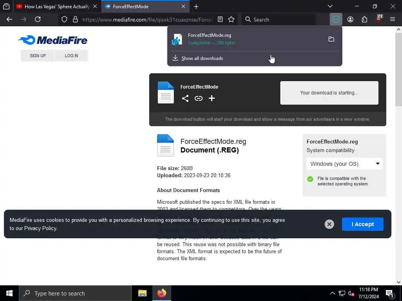Close the ForceEffectMode tab
The width and height of the screenshot is (402, 301).
click(x=183, y=6)
